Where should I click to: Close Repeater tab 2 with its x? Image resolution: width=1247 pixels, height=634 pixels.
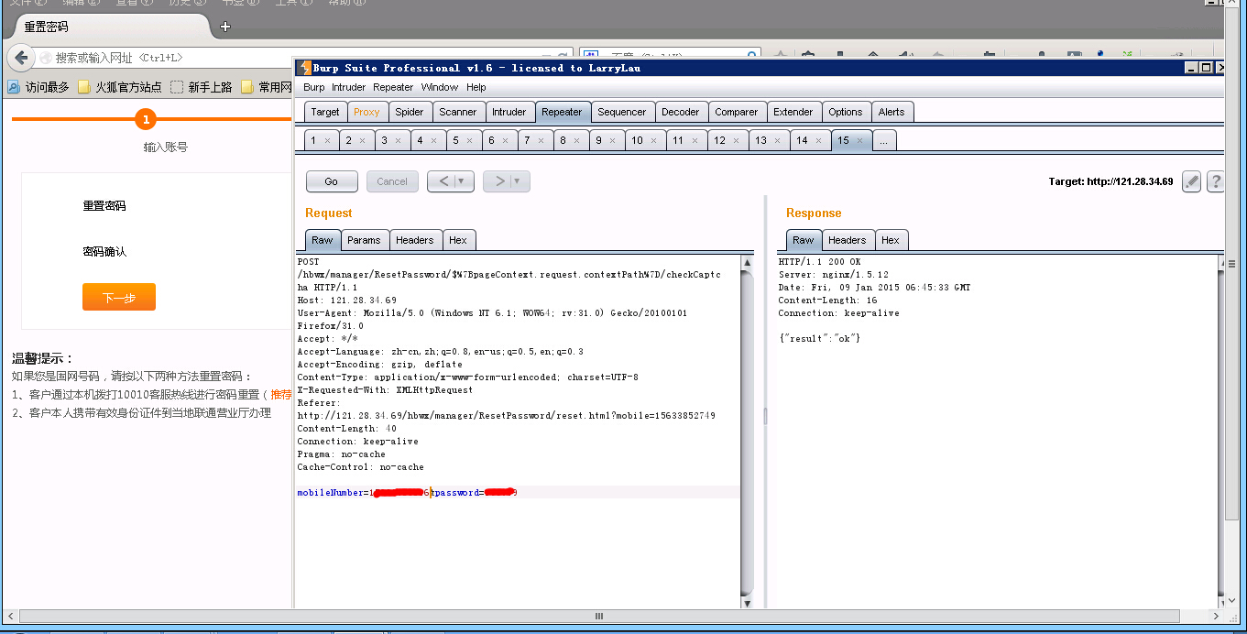point(362,140)
